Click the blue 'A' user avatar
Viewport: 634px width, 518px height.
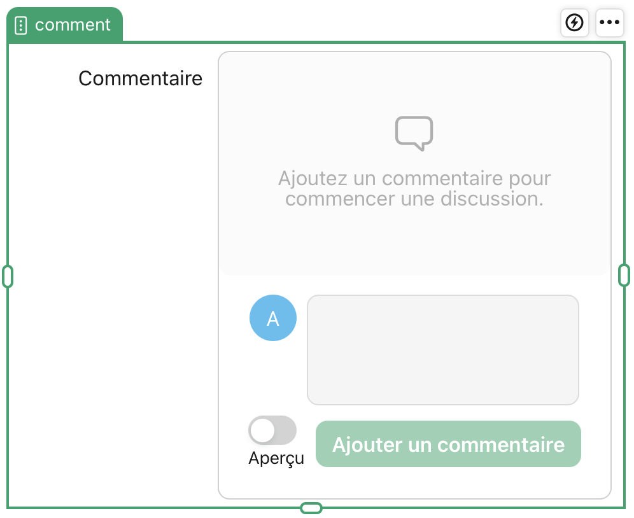point(272,318)
